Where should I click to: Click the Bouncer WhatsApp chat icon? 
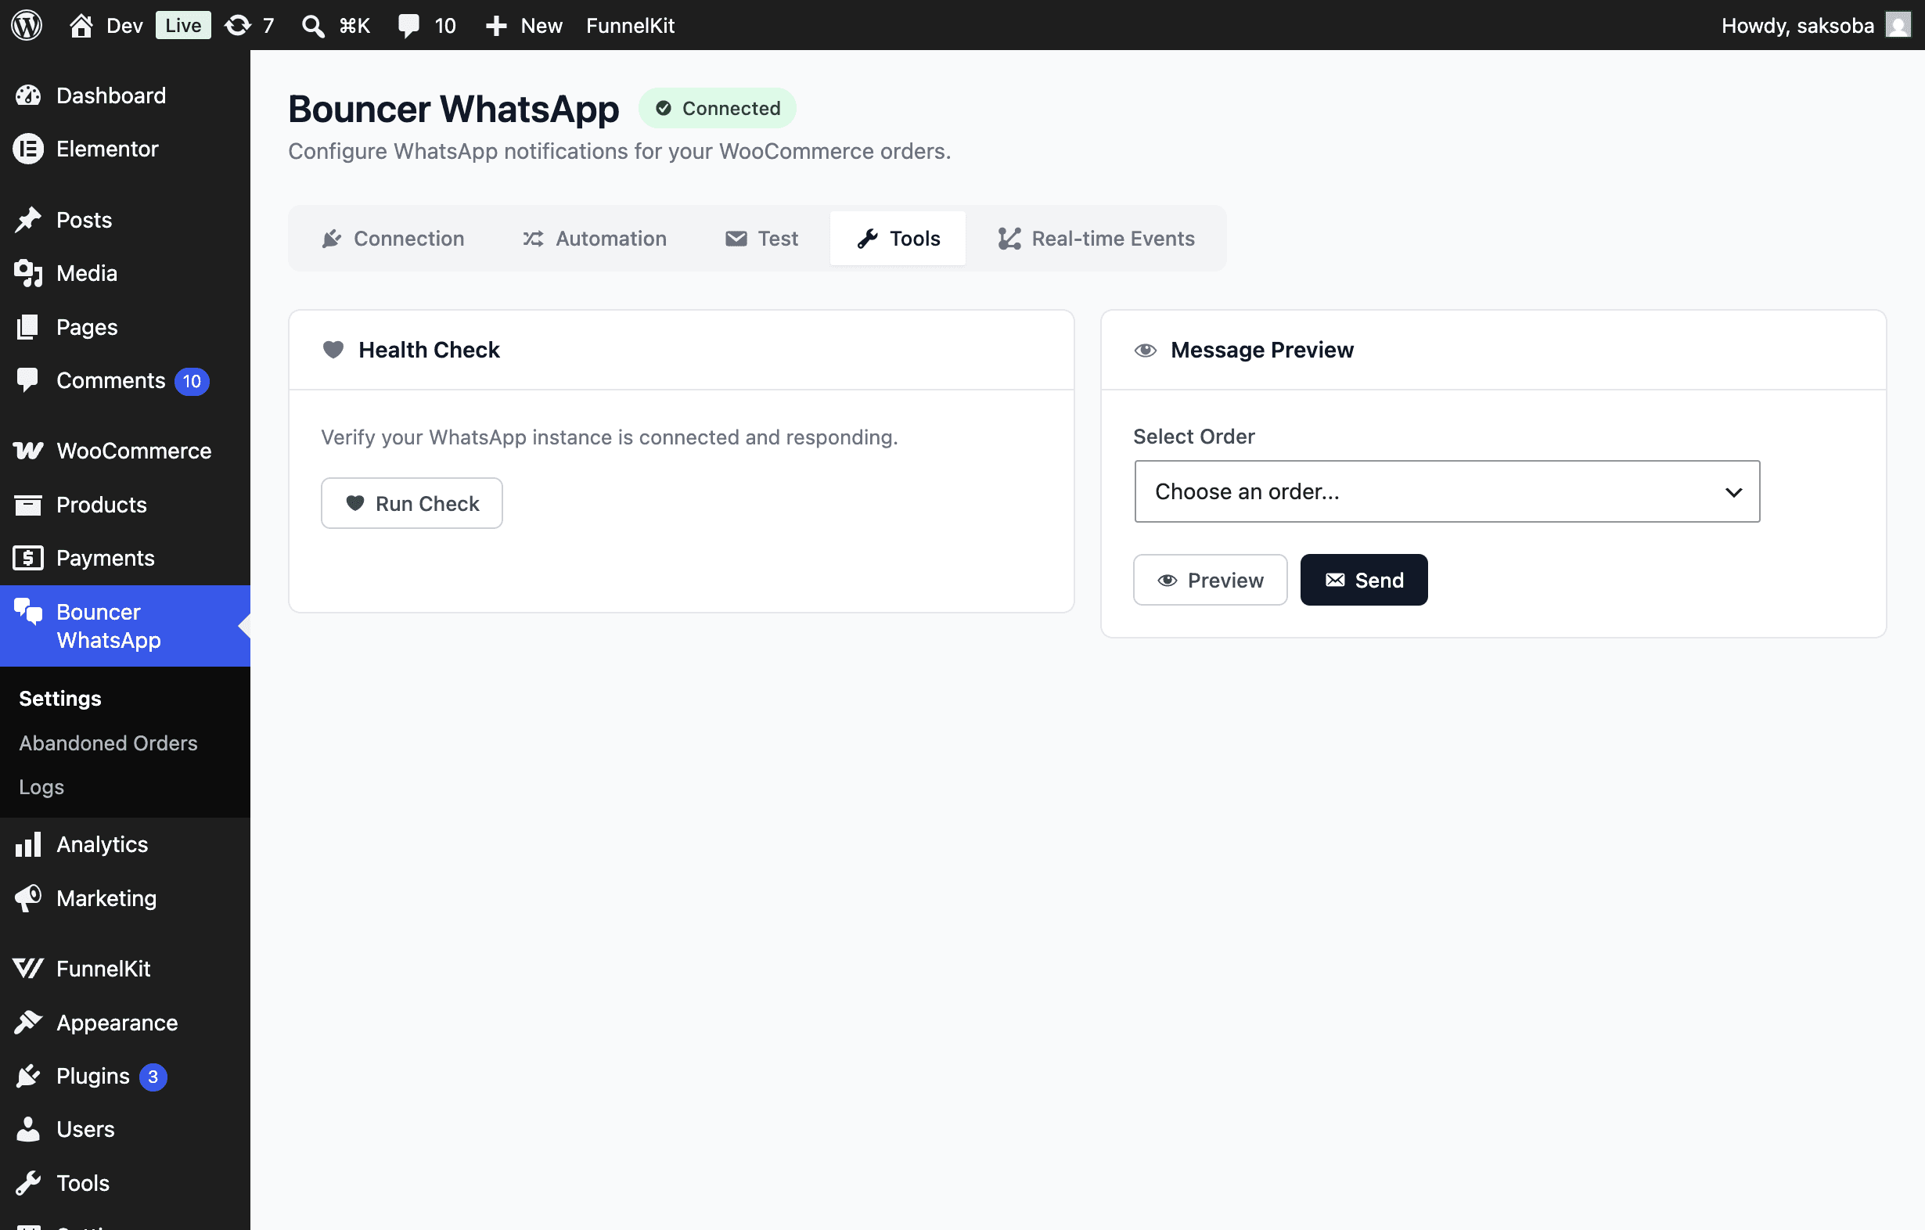tap(28, 611)
